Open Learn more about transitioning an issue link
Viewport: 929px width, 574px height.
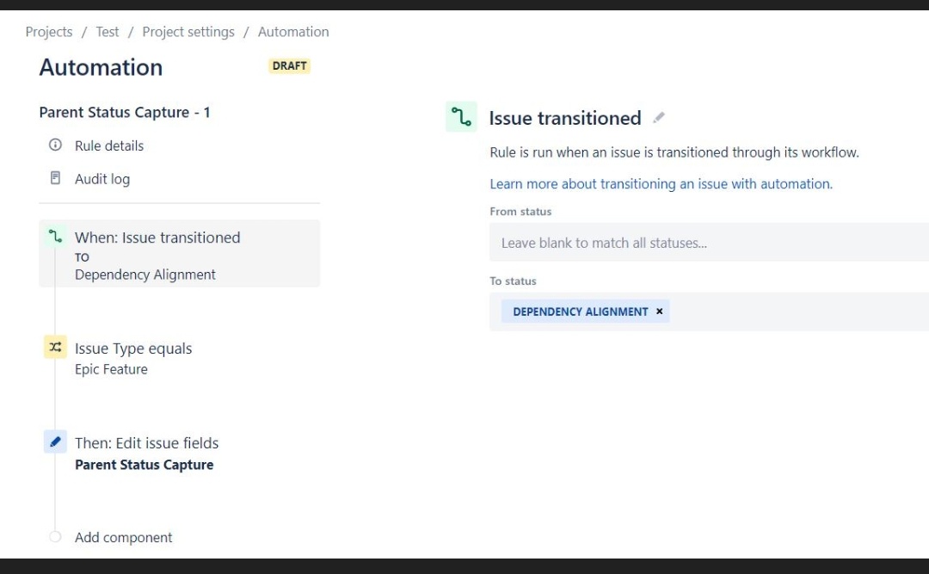tap(661, 184)
